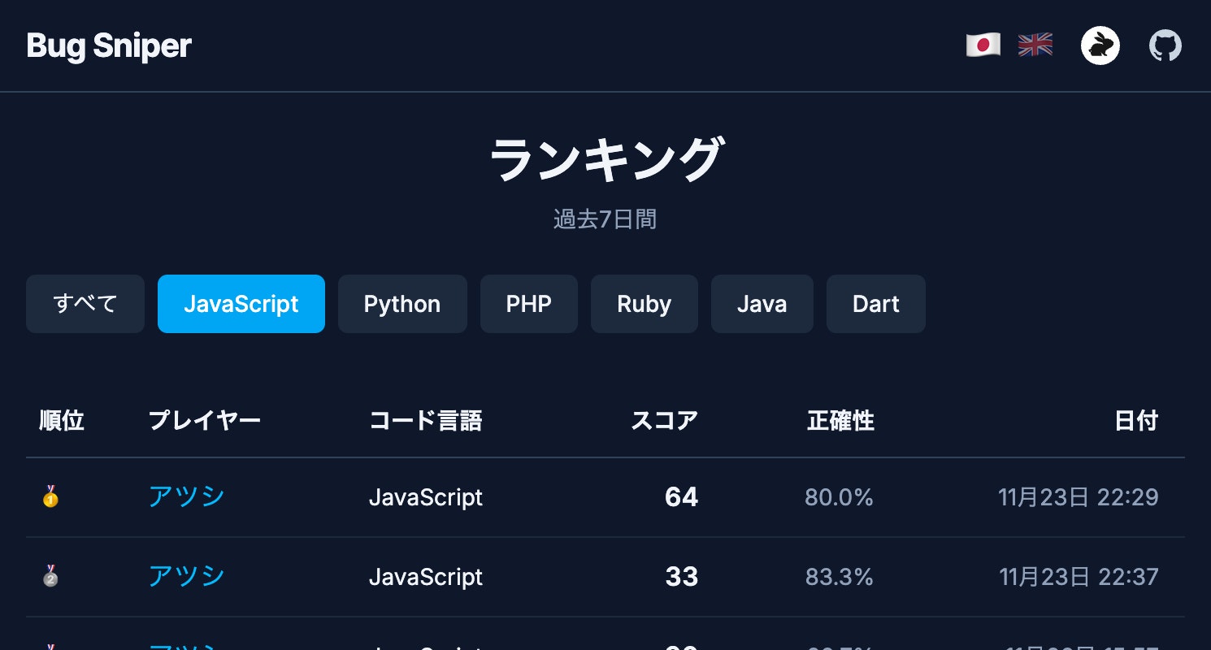Select the すべて filter to show all languages
Screen dimensions: 1211x650
tap(85, 303)
